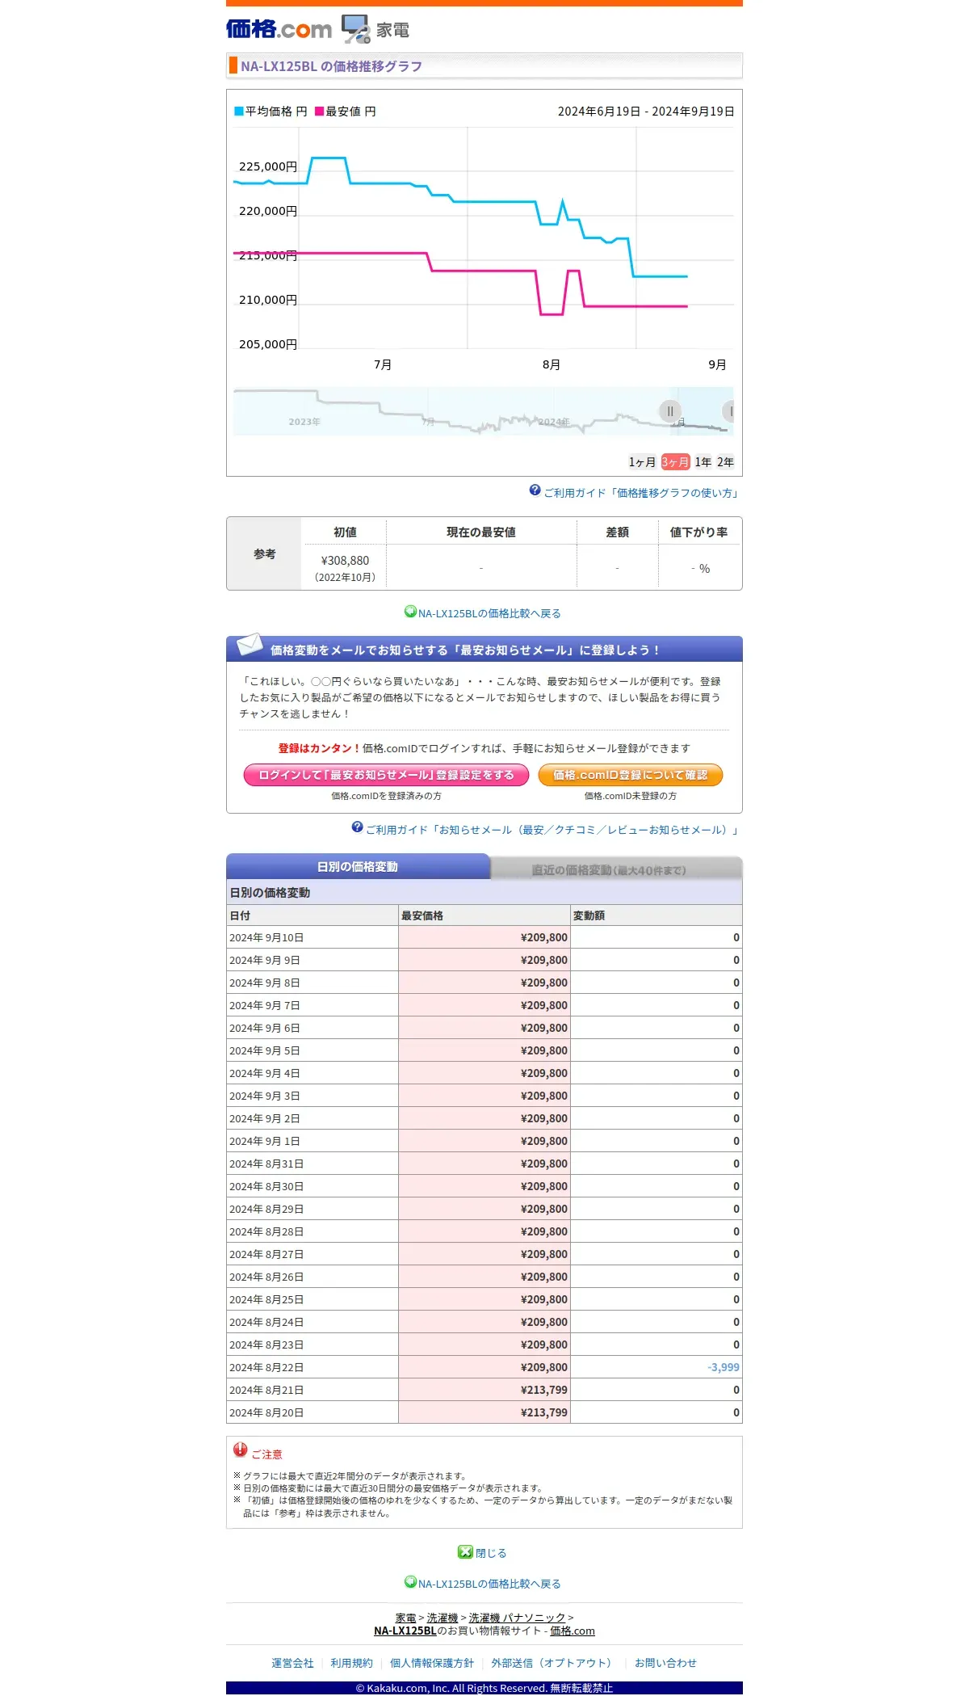Screen dimensions: 969x1696
Task: Click the 日付 column header
Action: click(313, 915)
